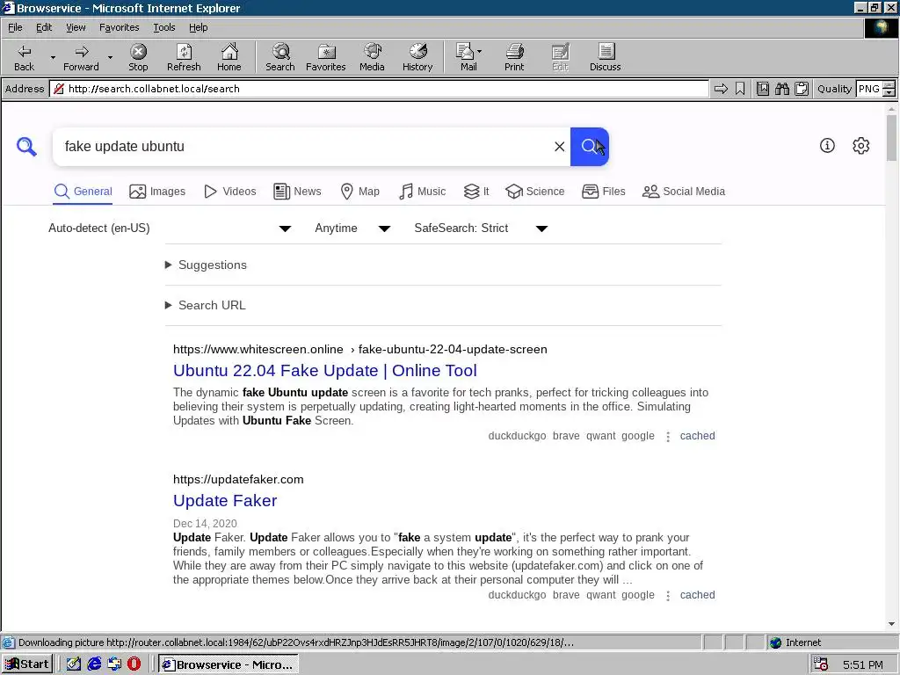Open the Favorites menu
This screenshot has height=675, width=900.
119,27
